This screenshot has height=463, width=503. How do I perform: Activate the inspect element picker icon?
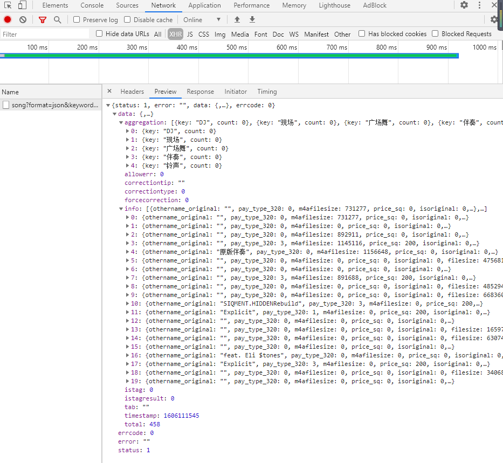8,5
